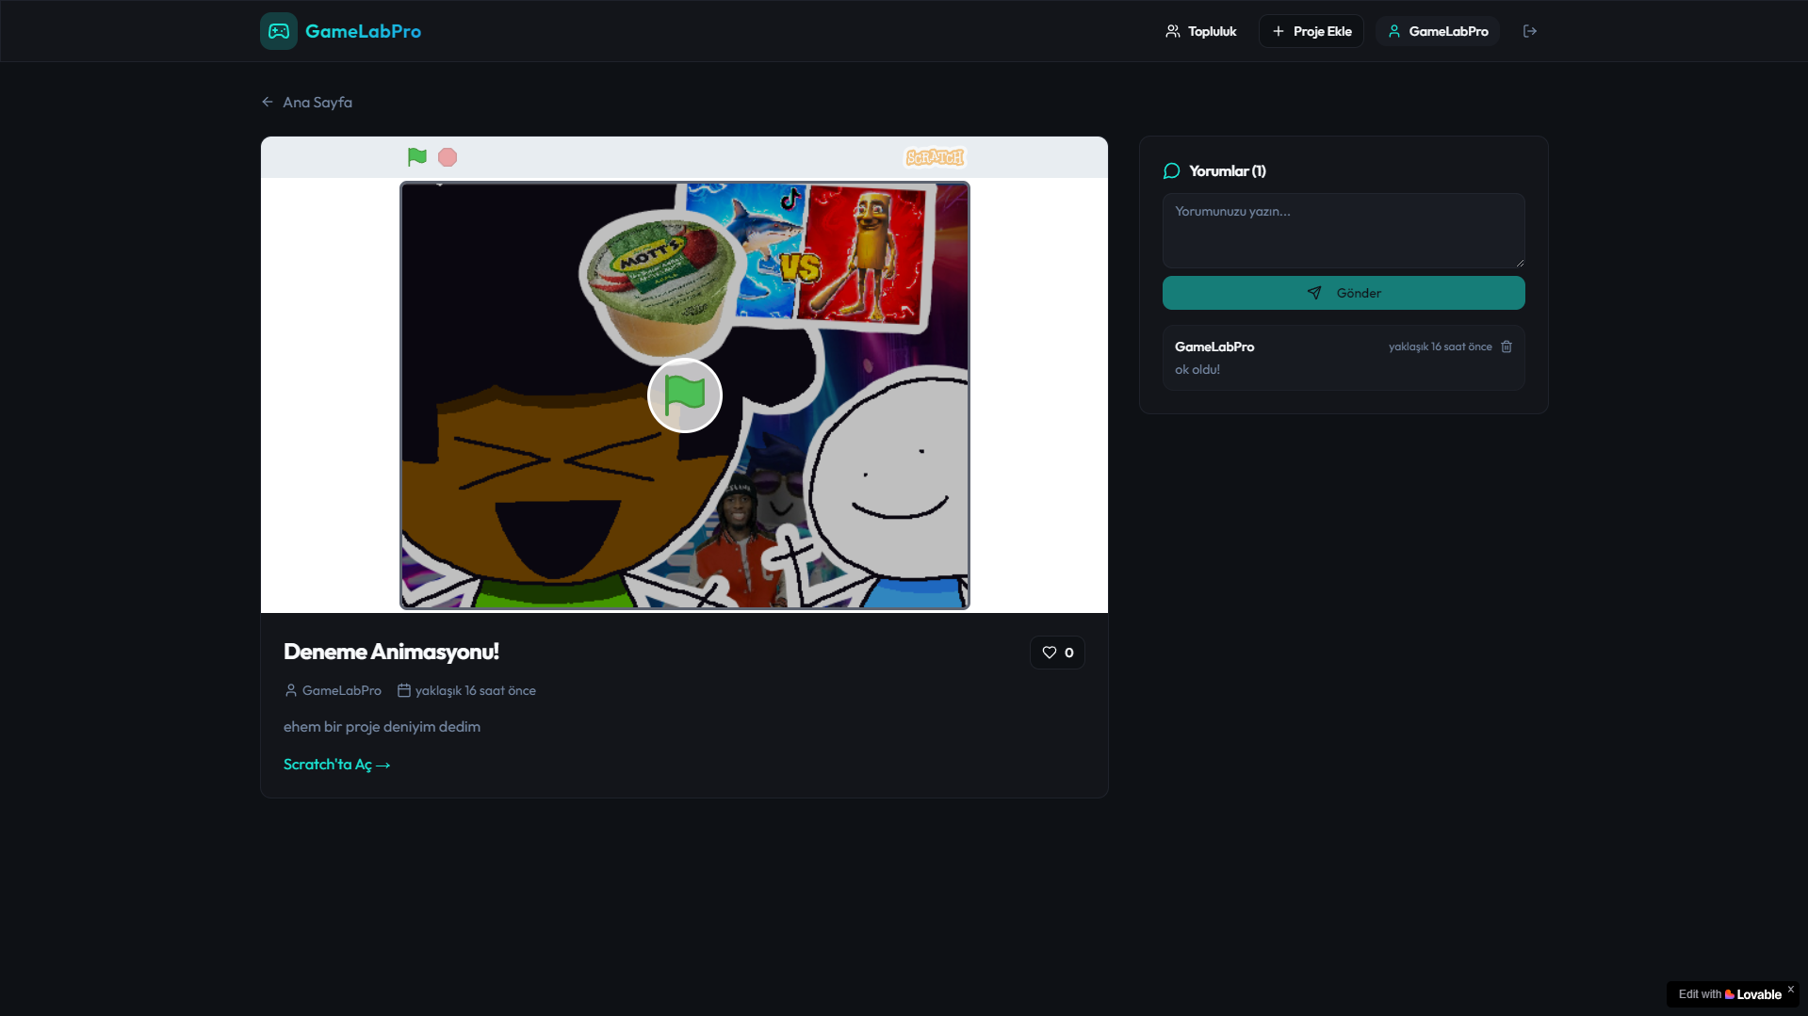
Task: Send comment with Gönder button
Action: [x=1344, y=293]
